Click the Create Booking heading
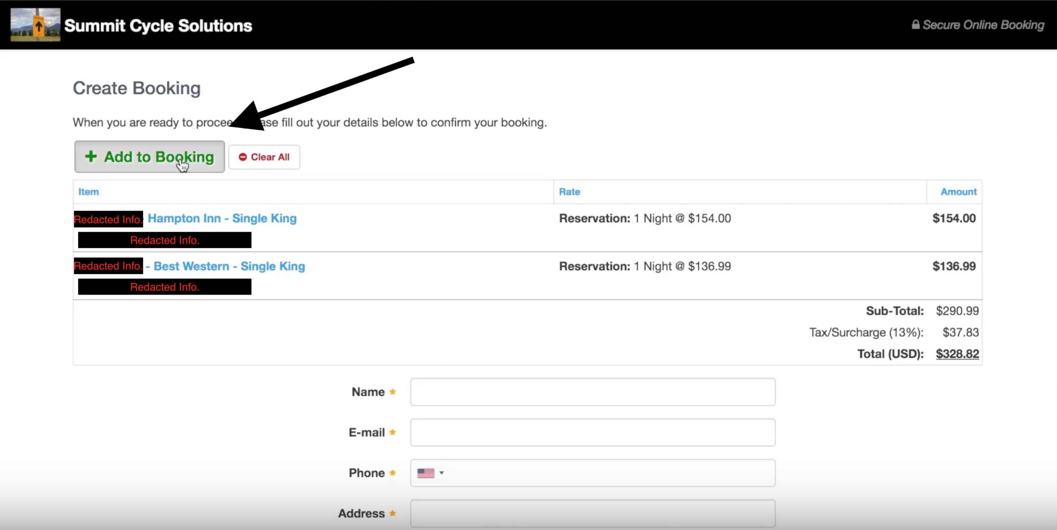 137,88
